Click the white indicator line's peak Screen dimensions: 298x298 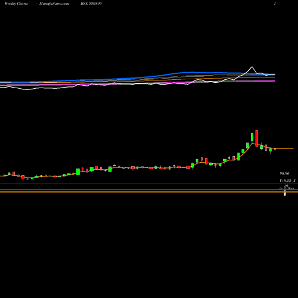pos(252,67)
